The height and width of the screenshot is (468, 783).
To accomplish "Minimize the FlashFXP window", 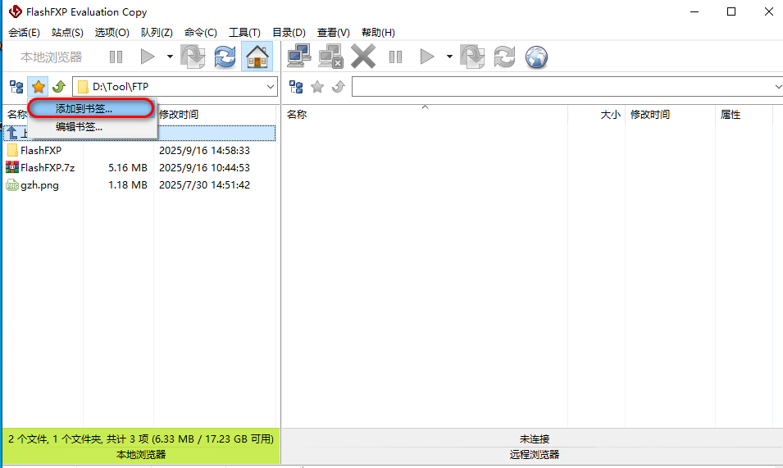I will coord(694,11).
